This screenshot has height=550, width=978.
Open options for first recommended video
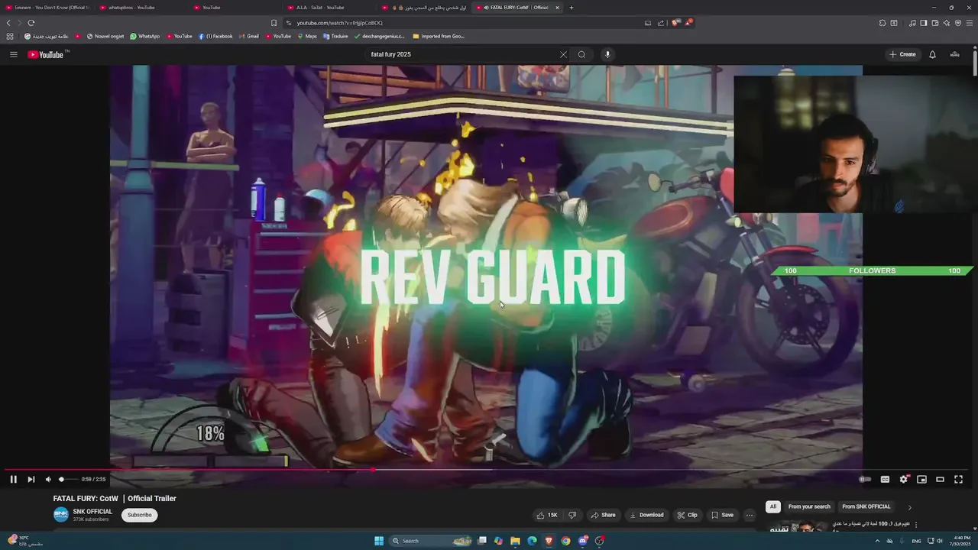coord(916,525)
